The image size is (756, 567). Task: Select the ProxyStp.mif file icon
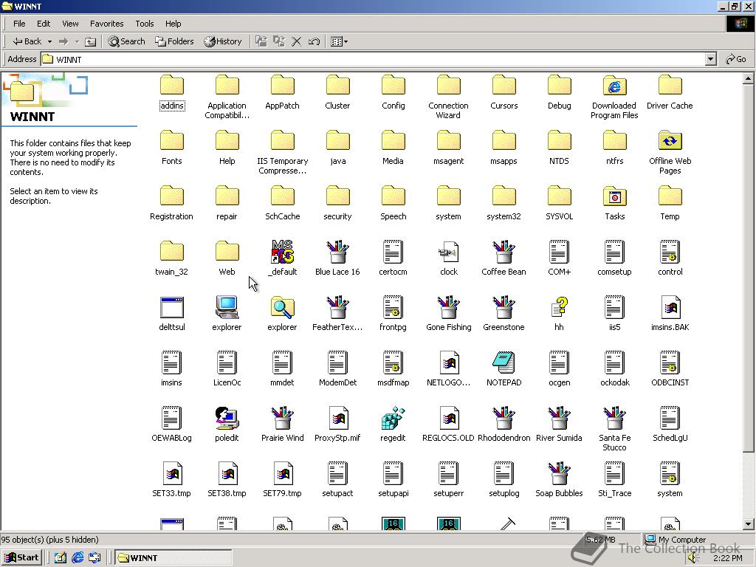coord(337,418)
